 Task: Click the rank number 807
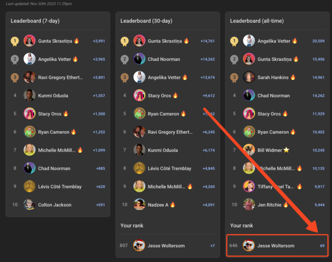point(124,245)
